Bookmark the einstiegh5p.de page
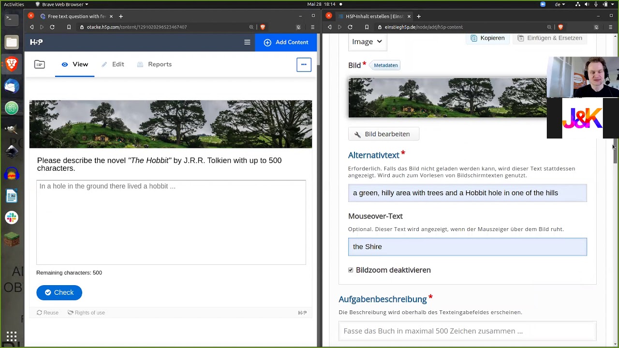Image resolution: width=619 pixels, height=348 pixels. coord(367,27)
